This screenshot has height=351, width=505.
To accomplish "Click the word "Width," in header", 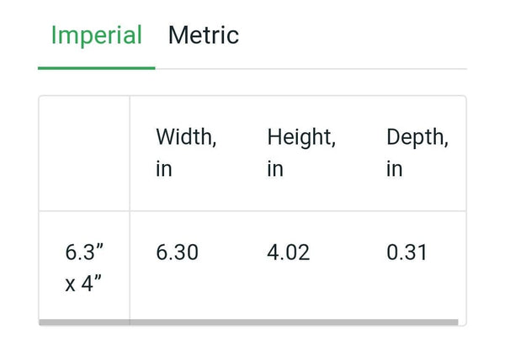I will tap(186, 137).
